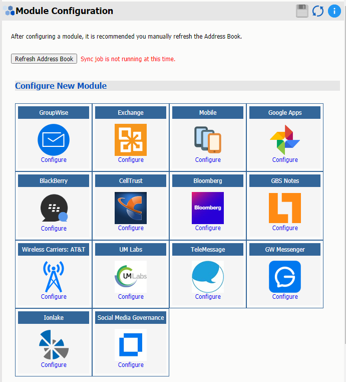Click the Configure New Module heading

tap(61, 86)
